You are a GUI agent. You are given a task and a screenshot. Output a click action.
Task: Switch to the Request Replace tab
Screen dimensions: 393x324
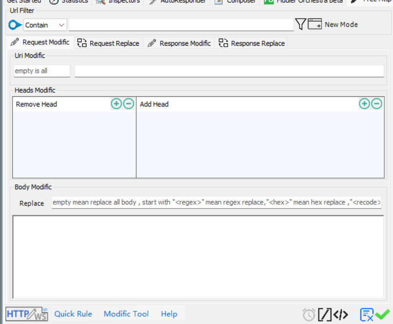click(109, 43)
